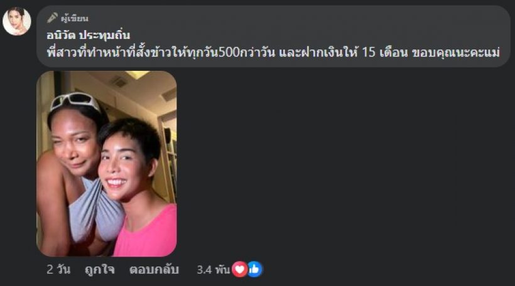Reply via the "ตอบกลับ" button
This screenshot has width=515, height=286.
pyautogui.click(x=154, y=270)
